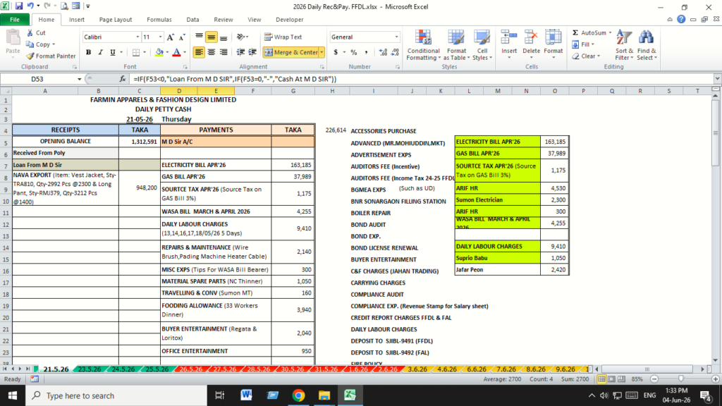
Task: Open Google Chrome from taskbar
Action: pyautogui.click(x=298, y=395)
